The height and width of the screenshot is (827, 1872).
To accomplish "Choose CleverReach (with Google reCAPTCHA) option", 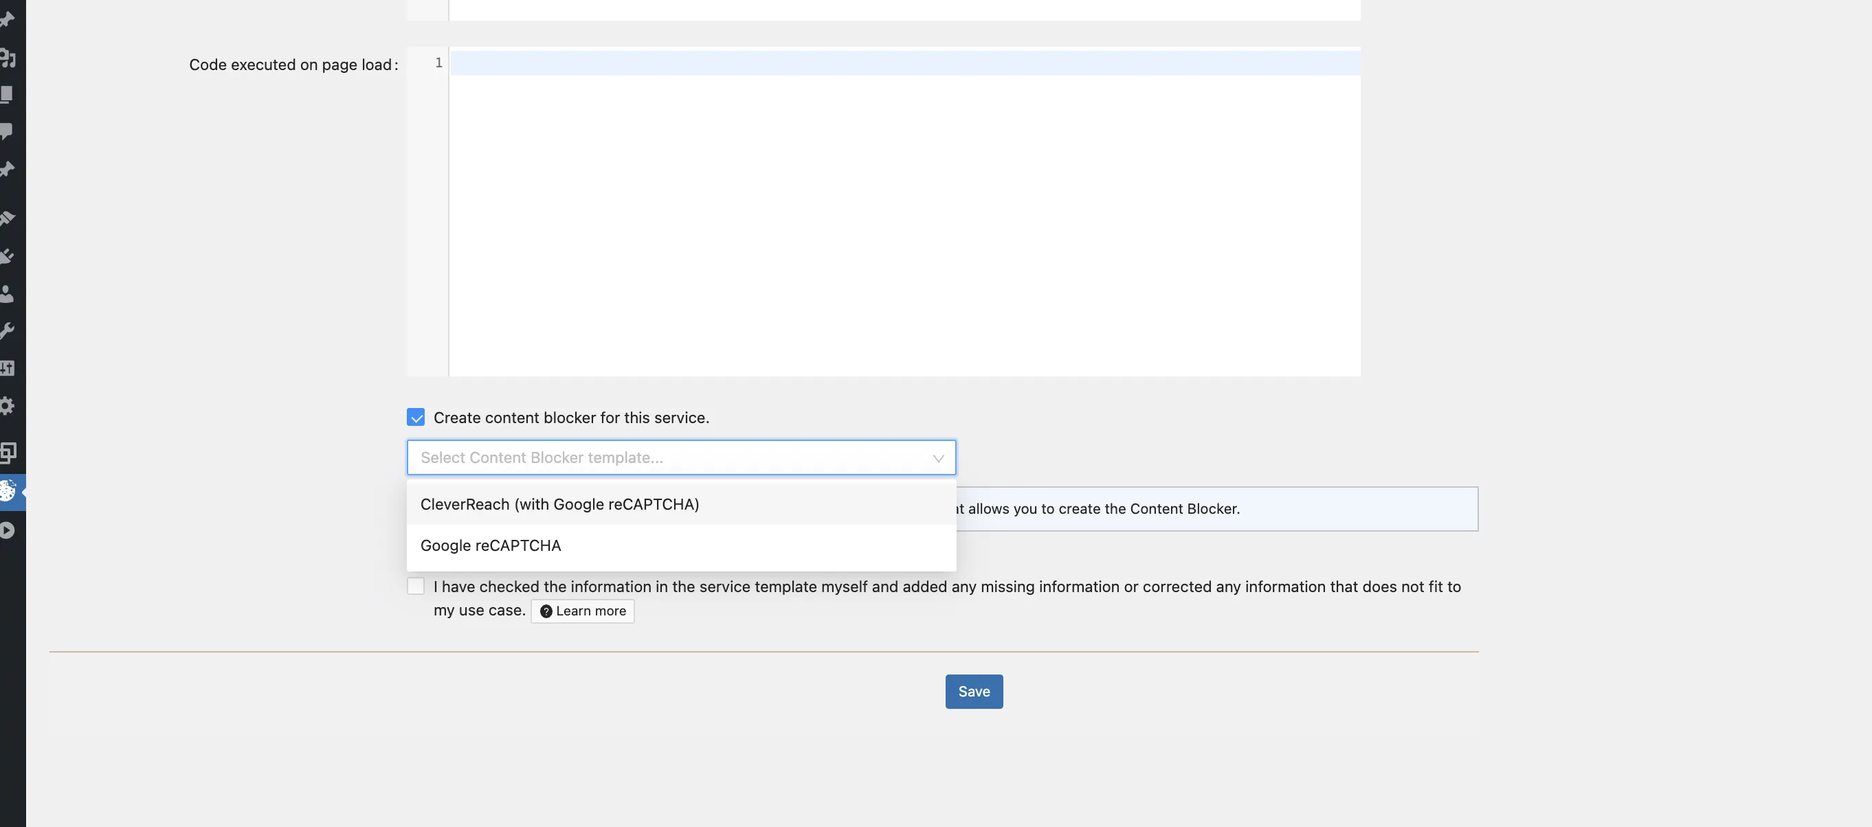I will 559,504.
